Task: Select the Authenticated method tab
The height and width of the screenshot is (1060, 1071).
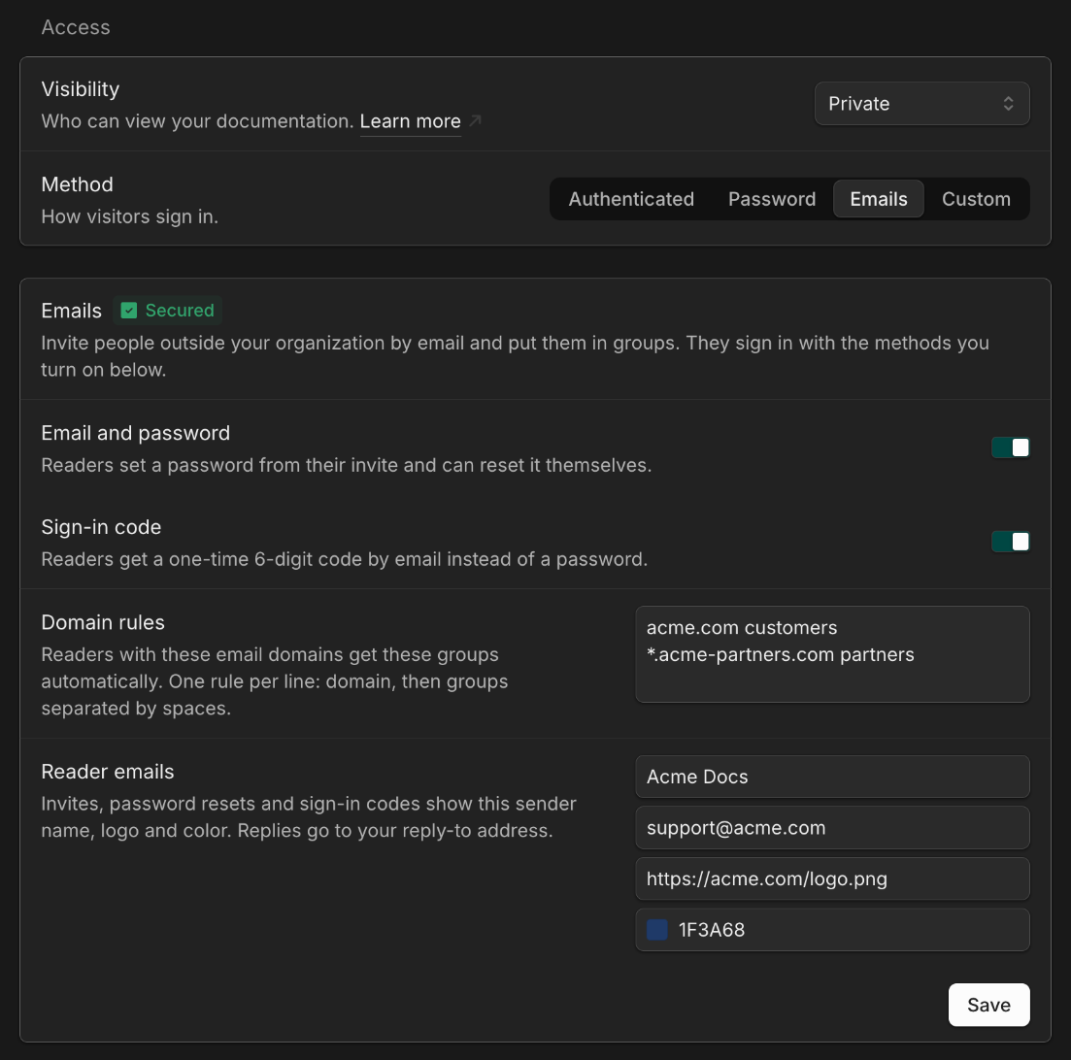Action: [x=631, y=199]
